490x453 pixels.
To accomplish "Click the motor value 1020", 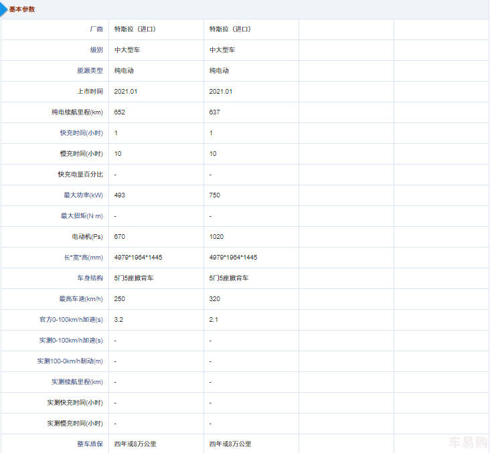I will (x=216, y=236).
